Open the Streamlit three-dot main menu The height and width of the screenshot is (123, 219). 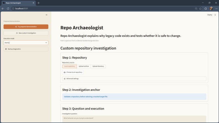[215, 15]
